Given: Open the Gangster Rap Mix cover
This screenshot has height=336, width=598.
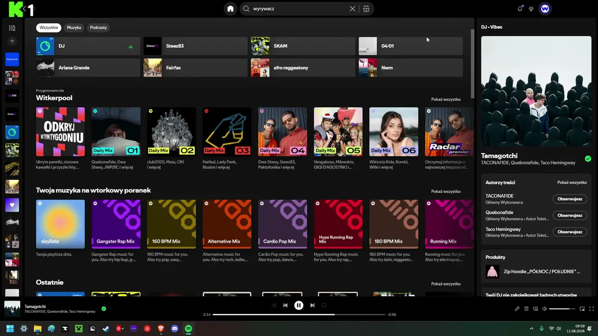Looking at the screenshot, I should click(x=116, y=224).
